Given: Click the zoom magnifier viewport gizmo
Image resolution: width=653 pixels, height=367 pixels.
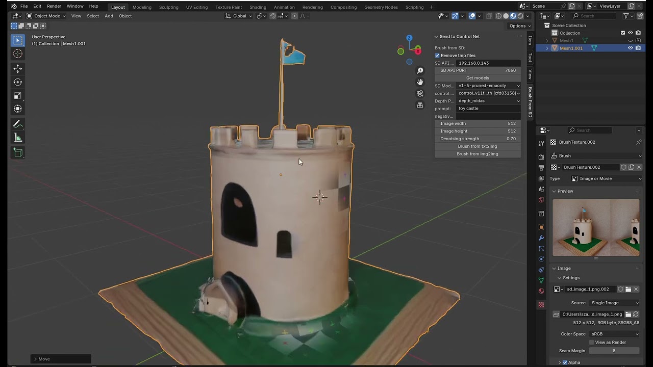Looking at the screenshot, I should 420,70.
